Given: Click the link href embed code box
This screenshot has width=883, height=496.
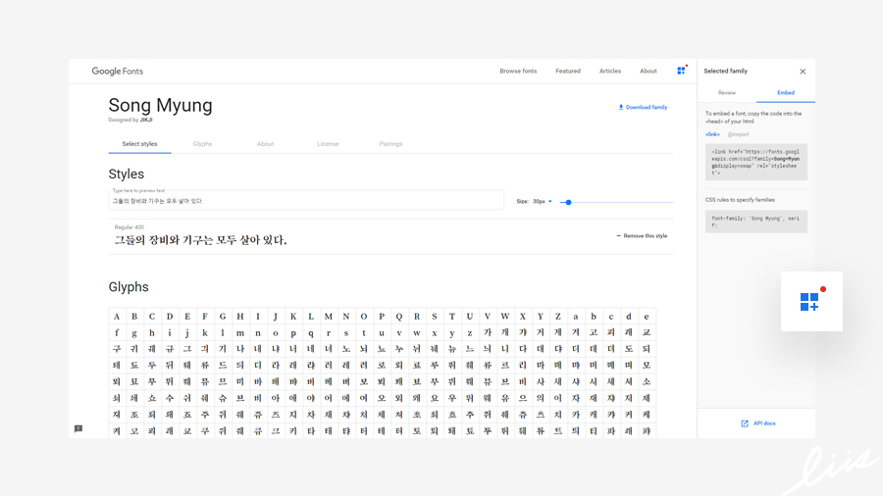Looking at the screenshot, I should tap(756, 162).
